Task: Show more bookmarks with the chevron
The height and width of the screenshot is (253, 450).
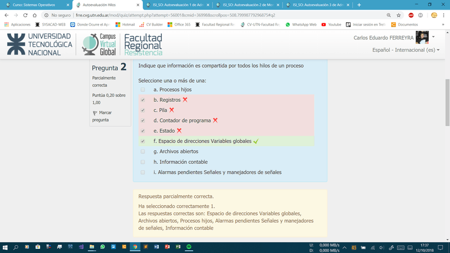Action: 443,24
